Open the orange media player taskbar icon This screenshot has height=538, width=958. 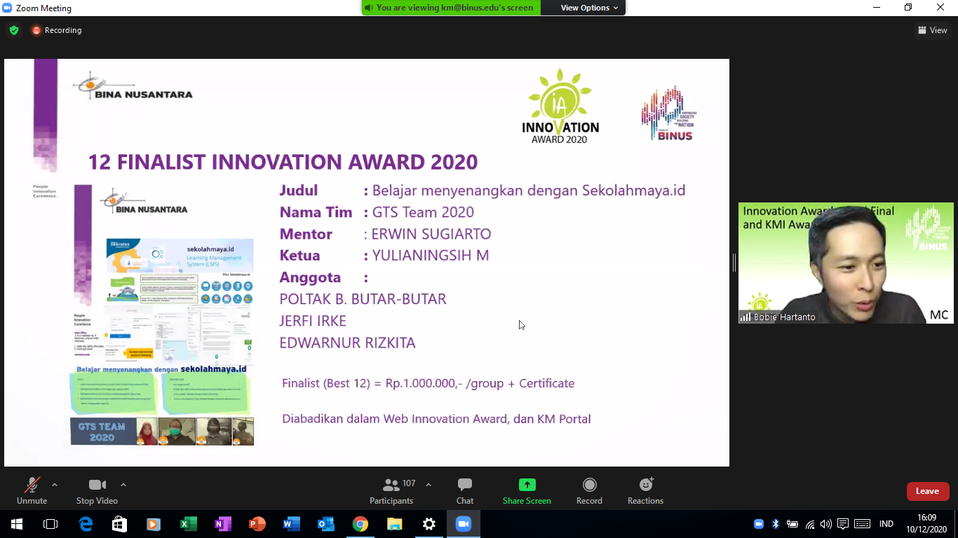(154, 524)
